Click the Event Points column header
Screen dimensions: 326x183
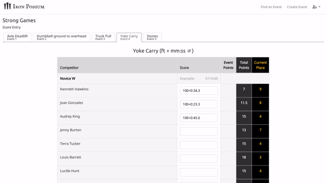point(228,65)
